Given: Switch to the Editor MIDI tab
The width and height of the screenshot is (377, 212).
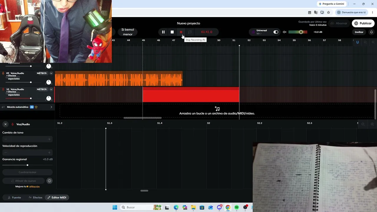Looking at the screenshot, I should 57,198.
